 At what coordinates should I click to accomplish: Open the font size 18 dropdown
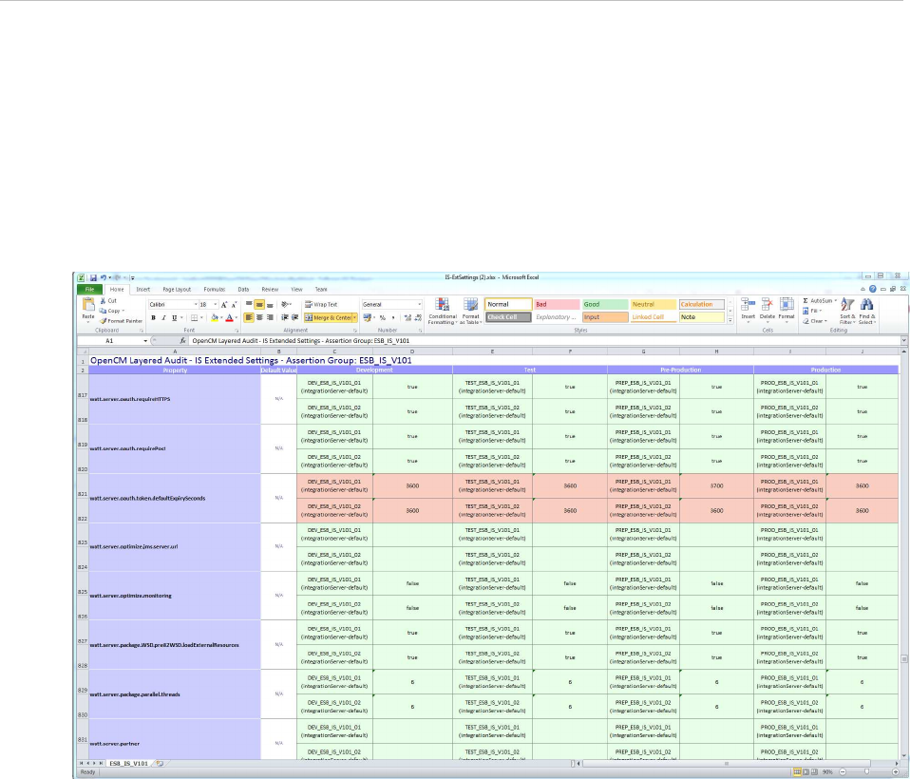[216, 304]
